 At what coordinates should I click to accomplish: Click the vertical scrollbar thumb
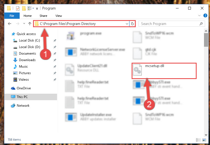[206, 40]
